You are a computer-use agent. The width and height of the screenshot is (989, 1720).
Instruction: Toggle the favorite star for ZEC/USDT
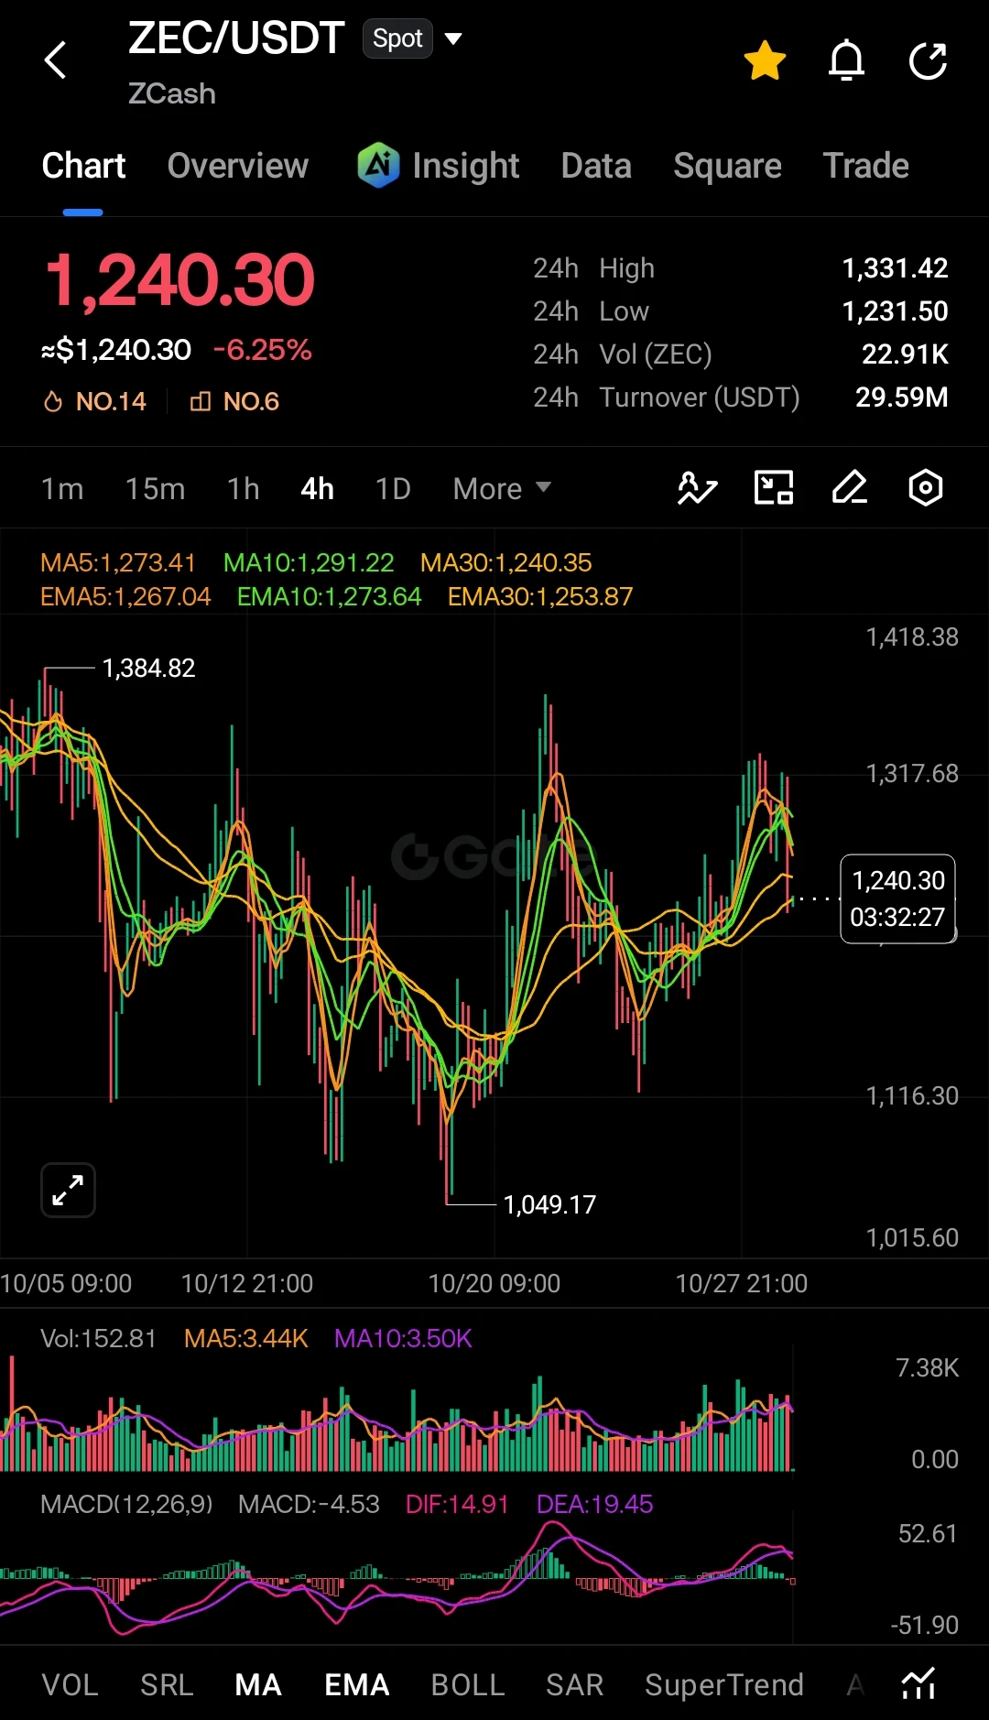pos(765,60)
